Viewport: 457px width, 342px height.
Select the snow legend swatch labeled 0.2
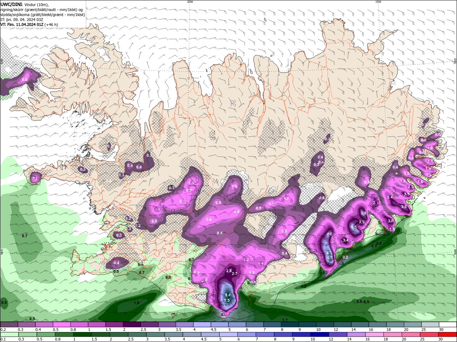click(x=9, y=325)
